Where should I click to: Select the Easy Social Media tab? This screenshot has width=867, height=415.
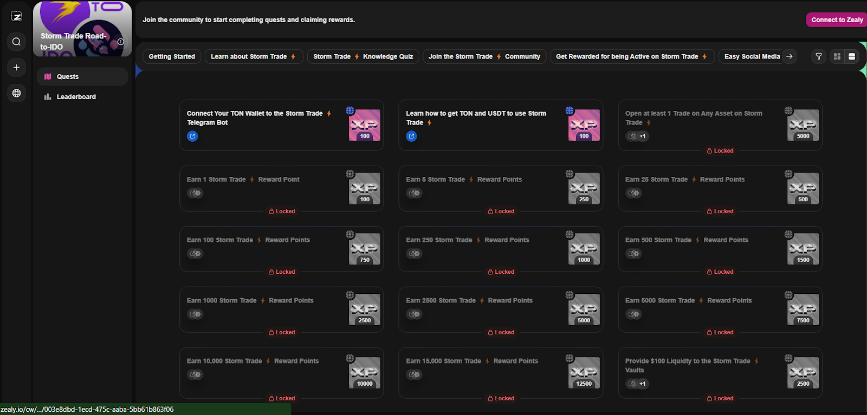(752, 56)
